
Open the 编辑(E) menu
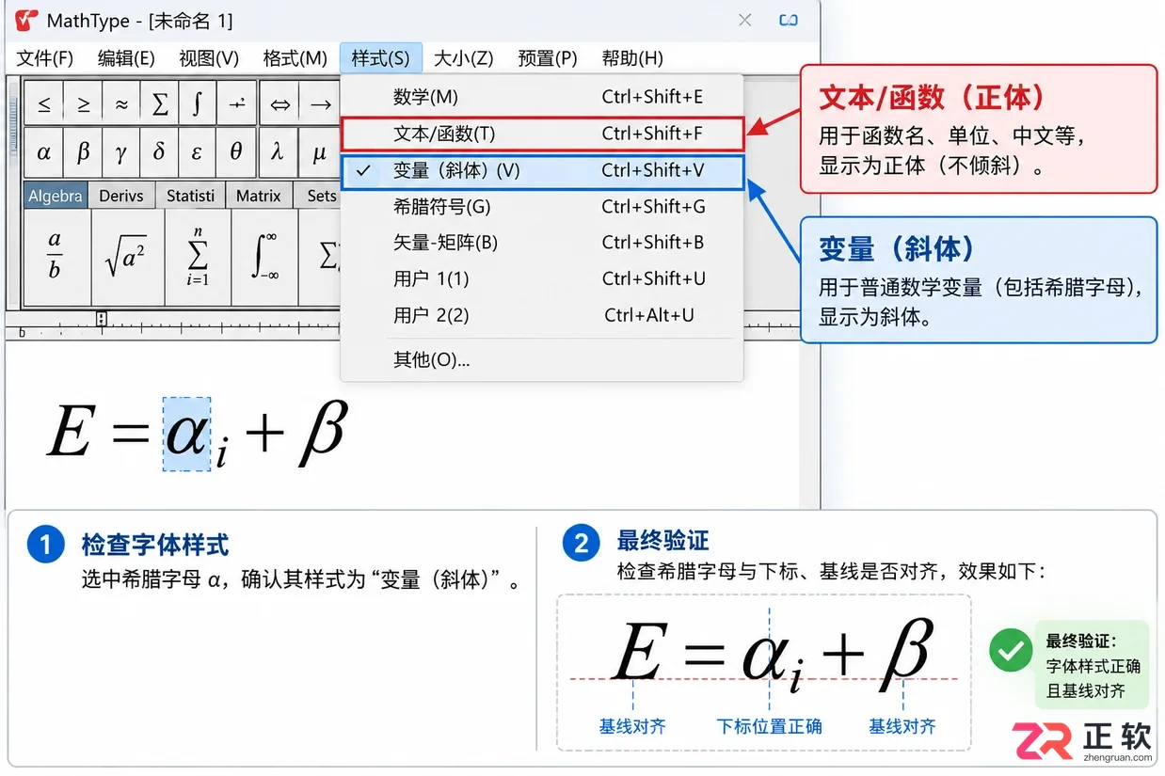point(126,58)
